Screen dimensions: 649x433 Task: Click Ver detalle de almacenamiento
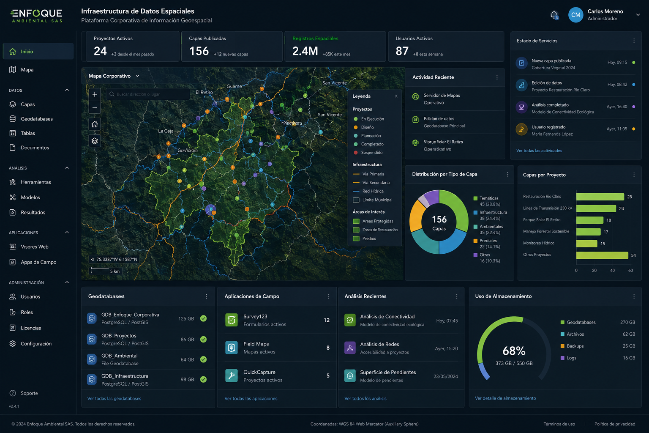coord(505,398)
